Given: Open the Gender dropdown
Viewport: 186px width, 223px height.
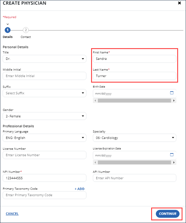Looking at the screenshot, I should [45, 116].
